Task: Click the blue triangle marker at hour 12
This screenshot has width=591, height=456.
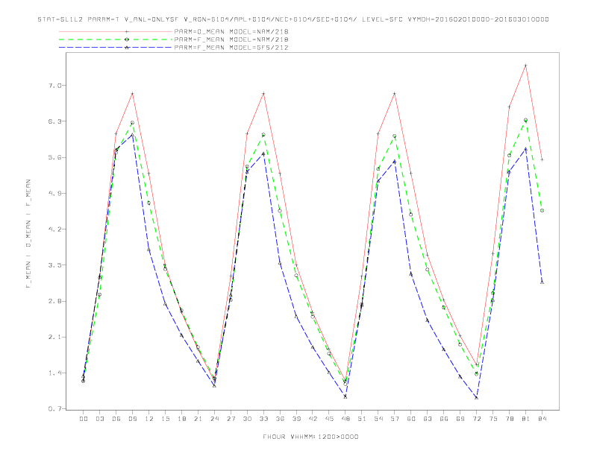Action: (x=148, y=249)
